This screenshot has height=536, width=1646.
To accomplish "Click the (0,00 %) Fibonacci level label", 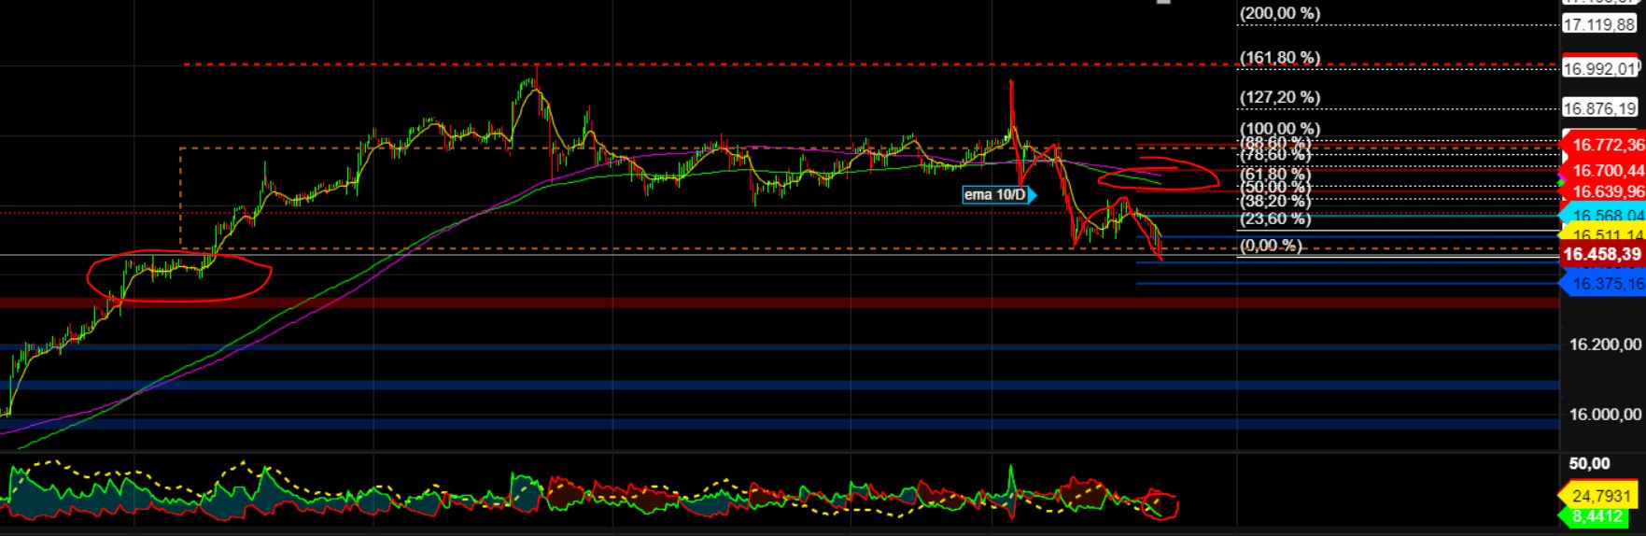I will coord(1270,246).
